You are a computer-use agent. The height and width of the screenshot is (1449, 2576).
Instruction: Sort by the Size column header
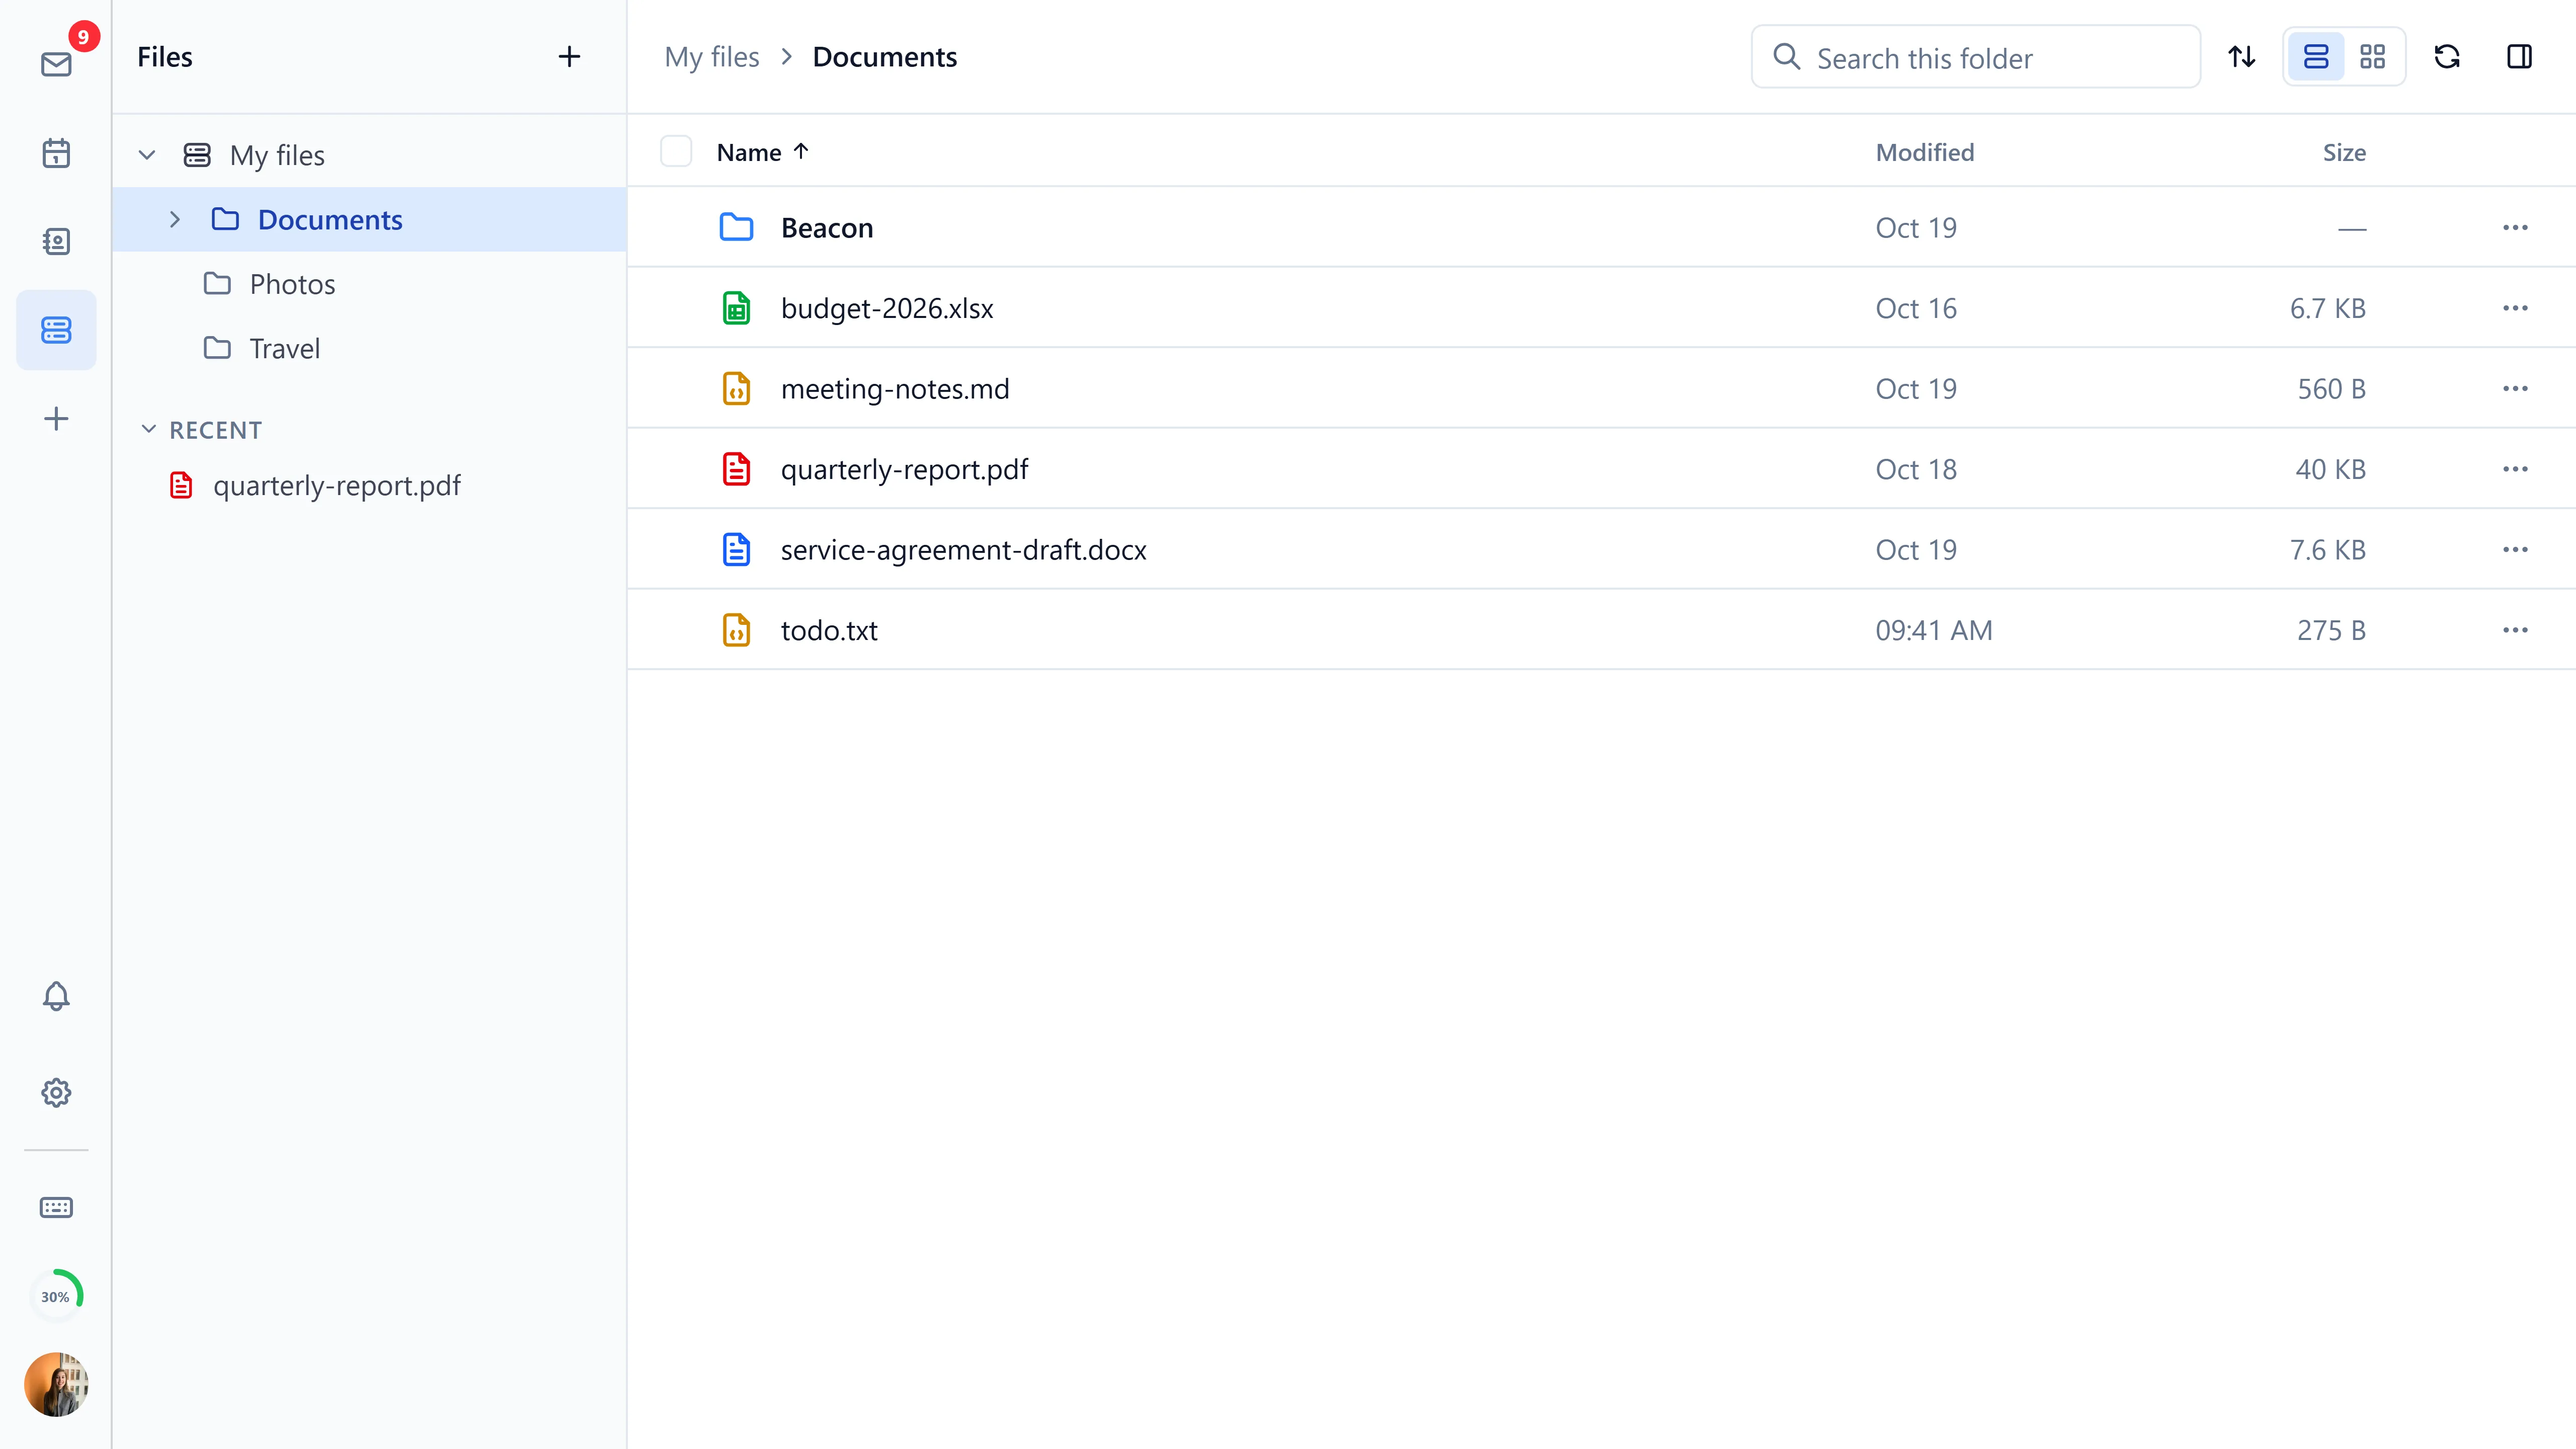[x=2344, y=152]
